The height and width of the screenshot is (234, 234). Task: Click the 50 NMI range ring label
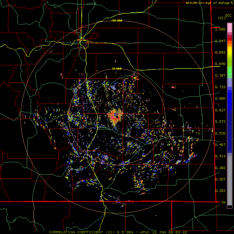pyautogui.click(x=117, y=69)
